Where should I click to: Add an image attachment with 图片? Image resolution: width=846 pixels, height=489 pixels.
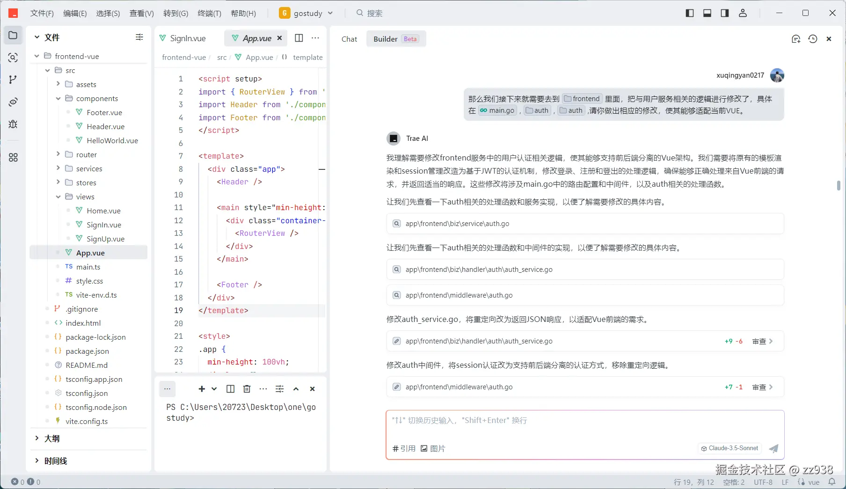click(433, 448)
